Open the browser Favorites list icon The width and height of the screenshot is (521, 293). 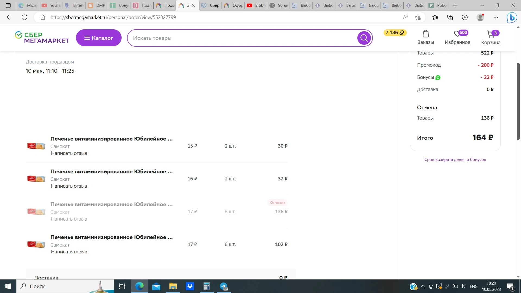[435, 17]
